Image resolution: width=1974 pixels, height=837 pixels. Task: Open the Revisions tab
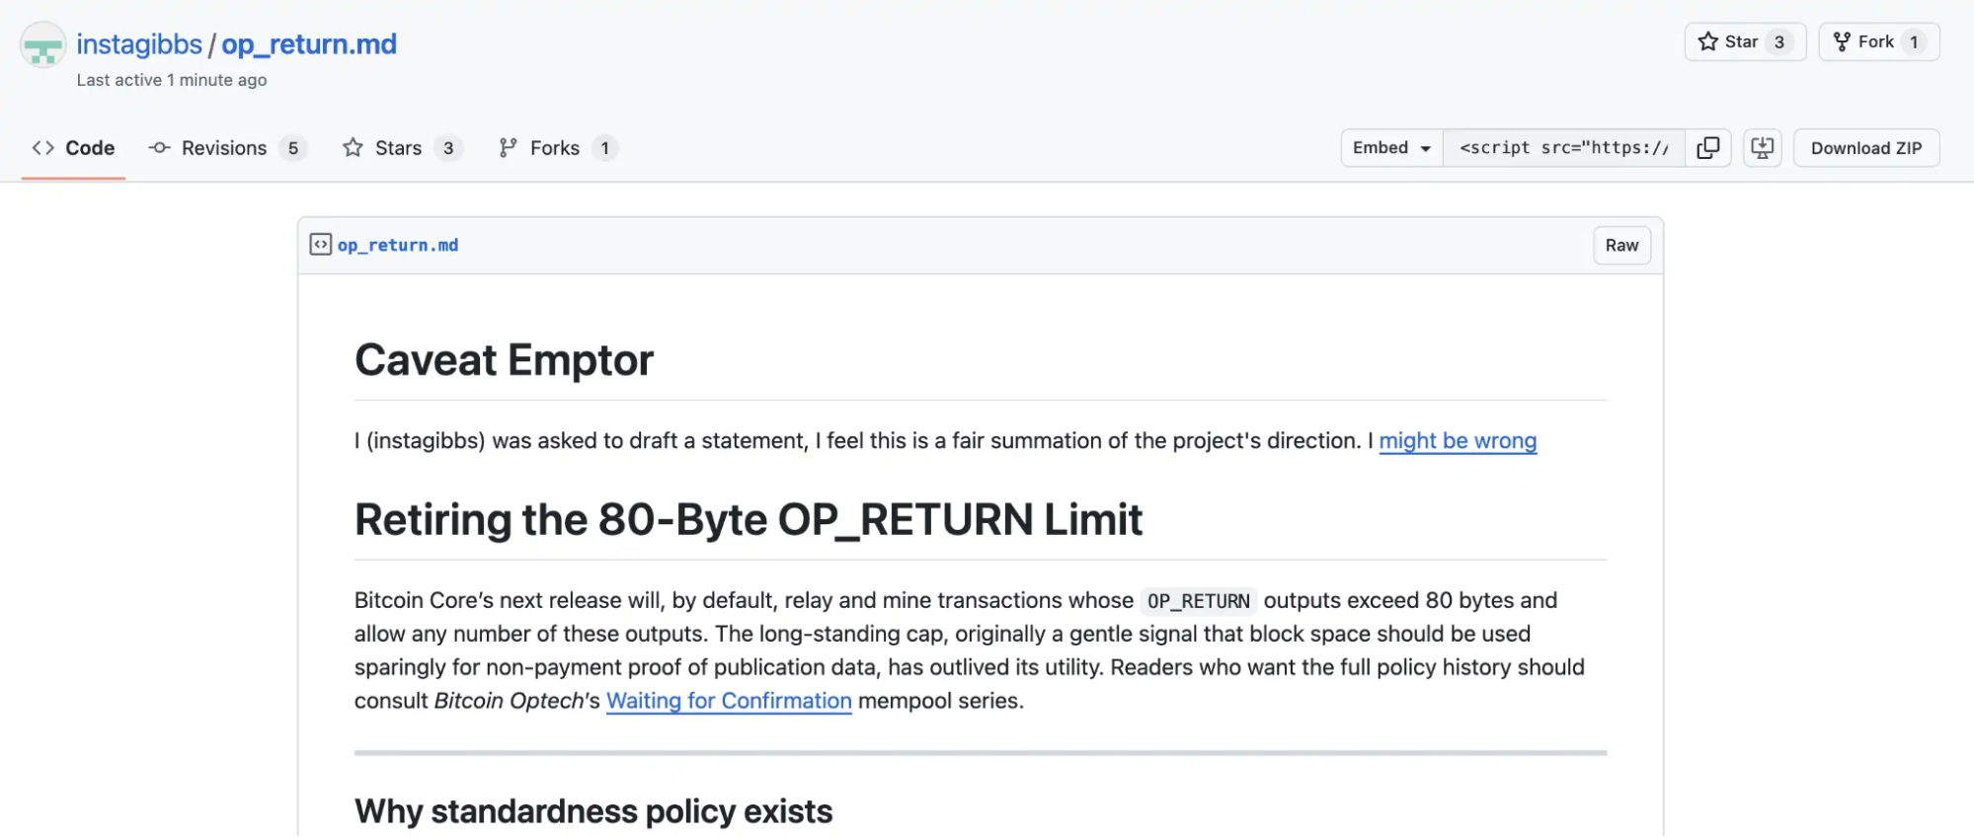(x=226, y=148)
